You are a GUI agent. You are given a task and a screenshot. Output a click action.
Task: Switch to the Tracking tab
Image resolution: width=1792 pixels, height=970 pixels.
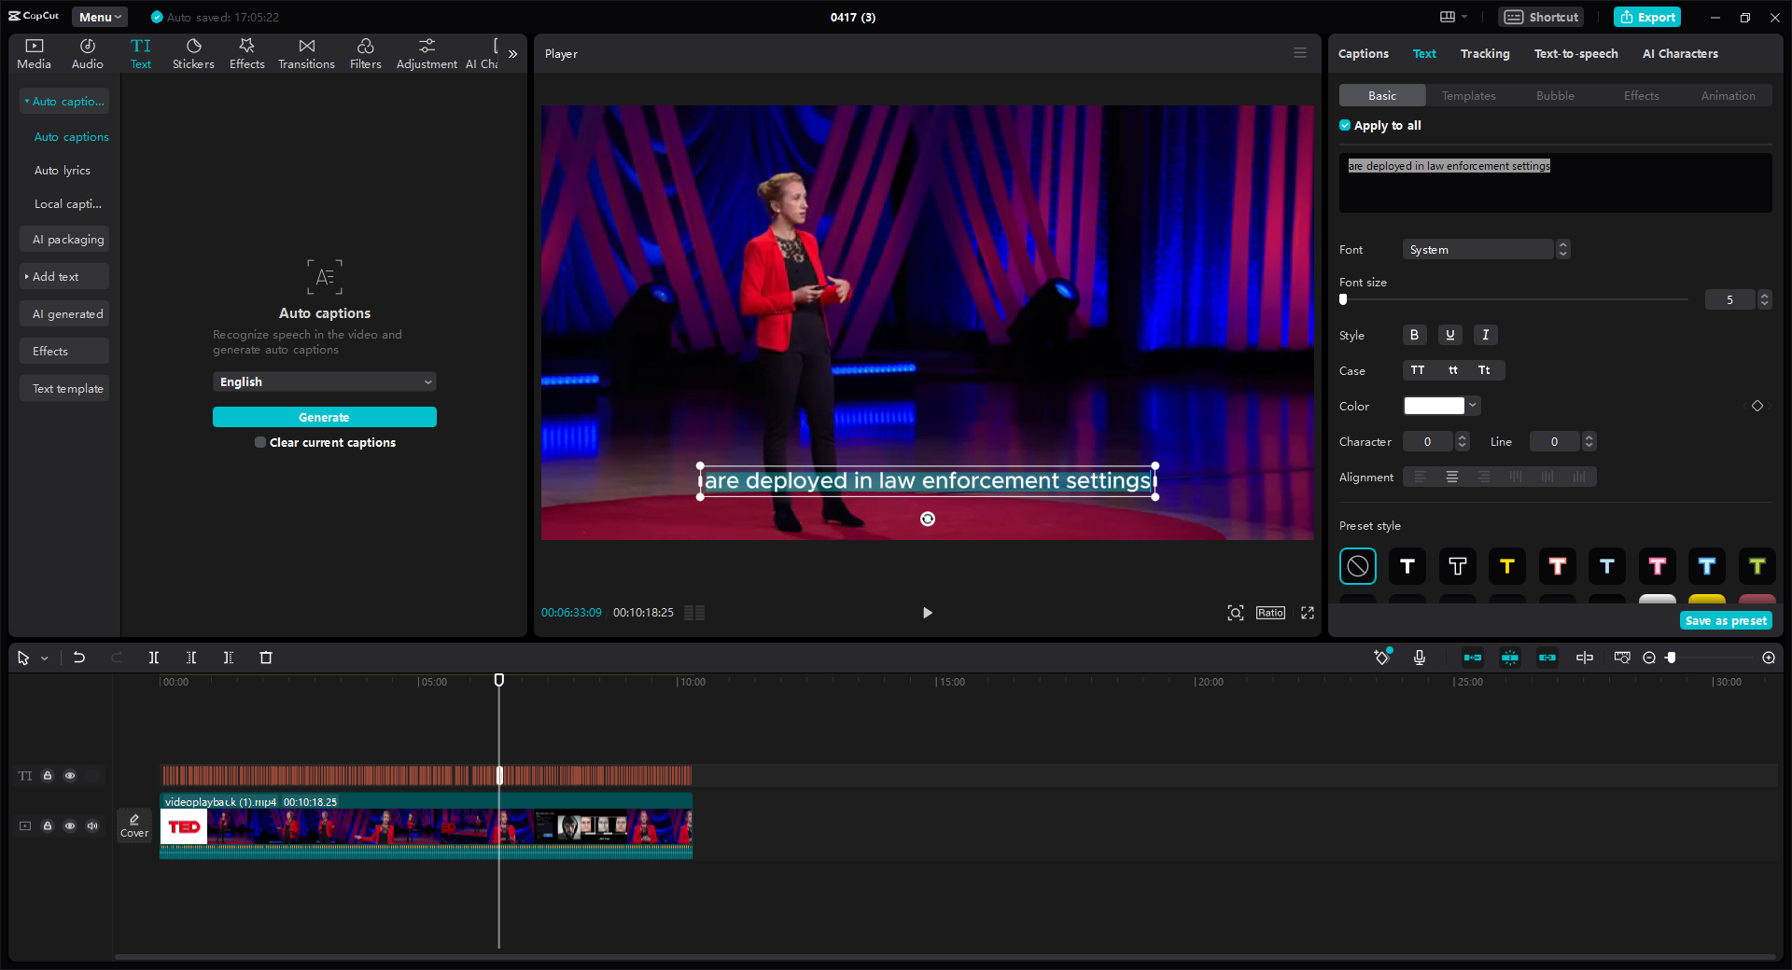click(x=1484, y=53)
